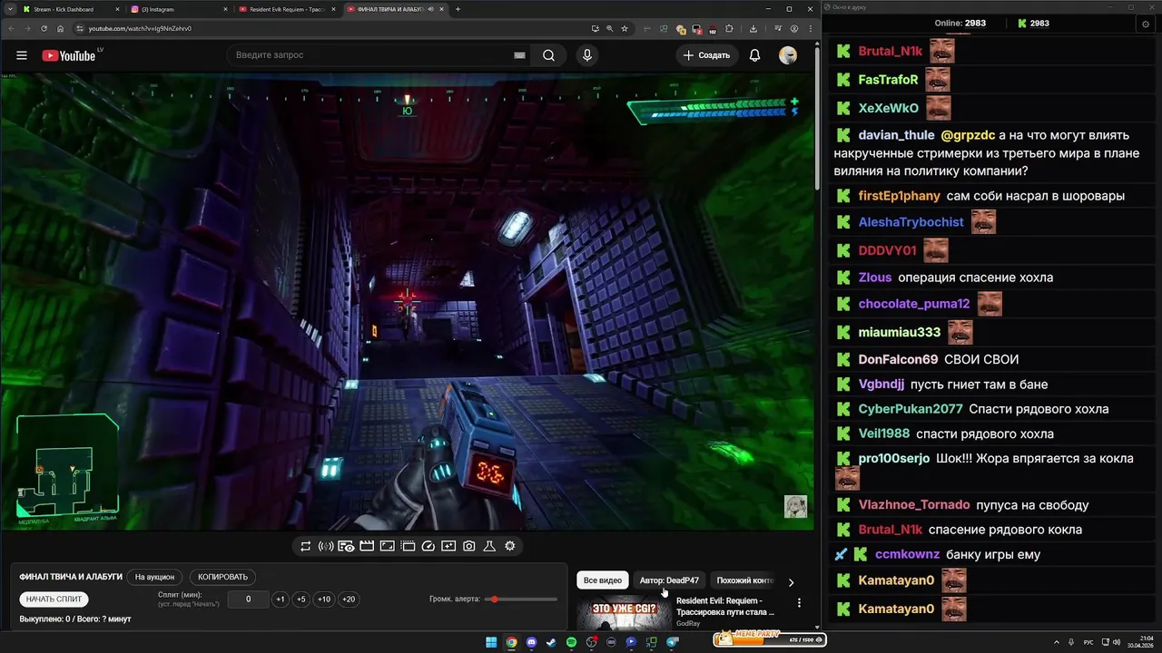Click the eye view icon below the video
This screenshot has height=653, width=1162.
(346, 546)
